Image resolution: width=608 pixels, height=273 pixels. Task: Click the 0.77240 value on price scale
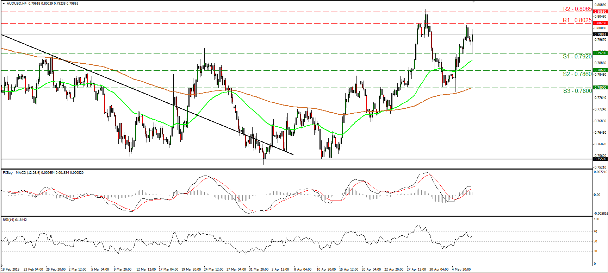(x=600, y=109)
